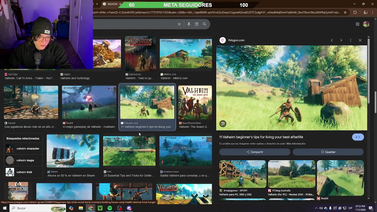Open title '11 Valheim beginner's tips' link
Viewport: 377px width, 212px height.
click(x=261, y=137)
